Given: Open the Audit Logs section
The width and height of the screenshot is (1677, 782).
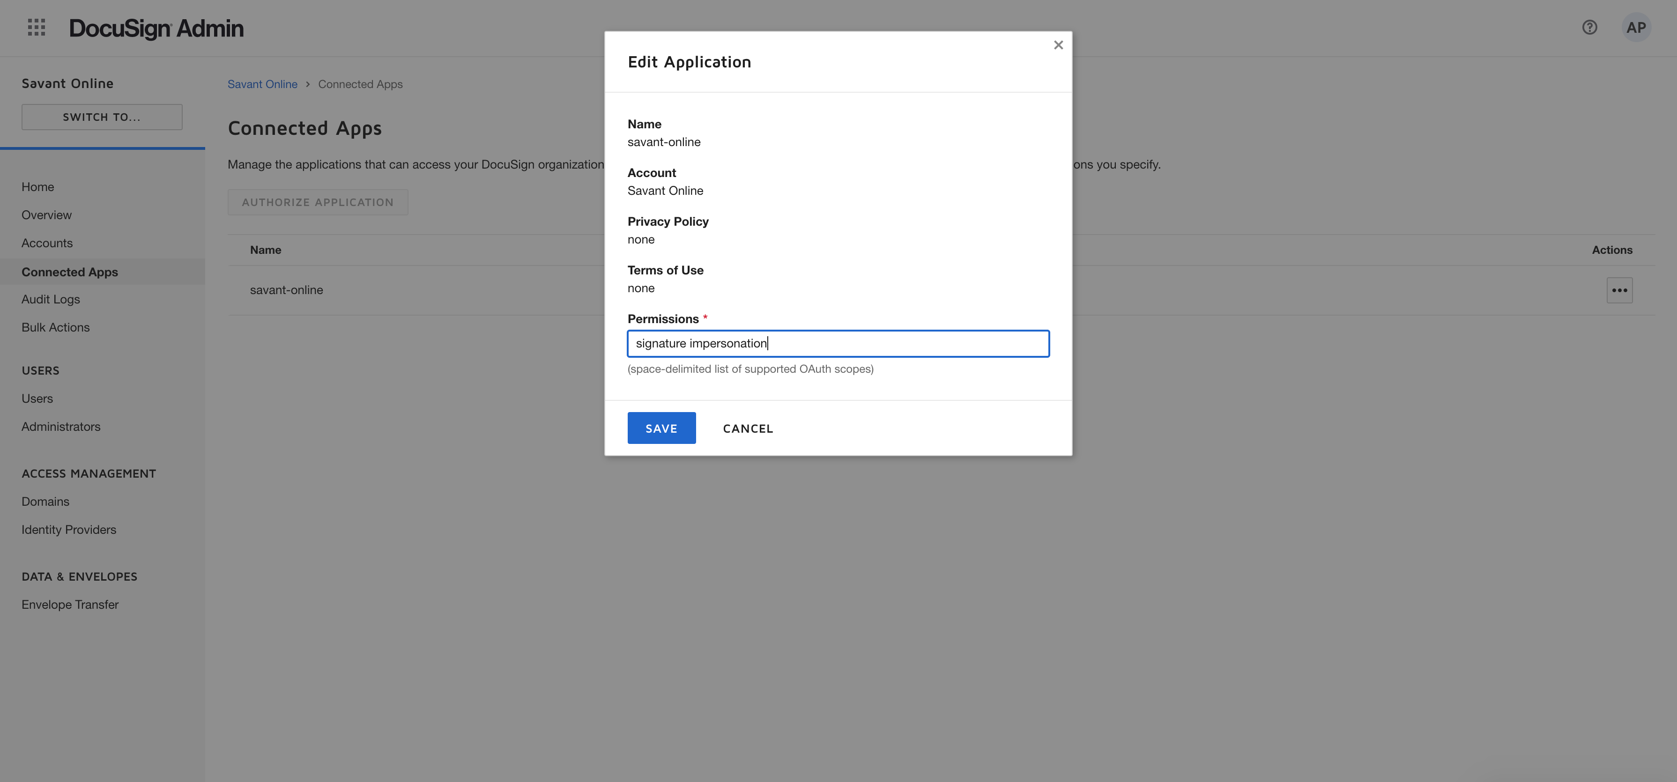Looking at the screenshot, I should (50, 299).
